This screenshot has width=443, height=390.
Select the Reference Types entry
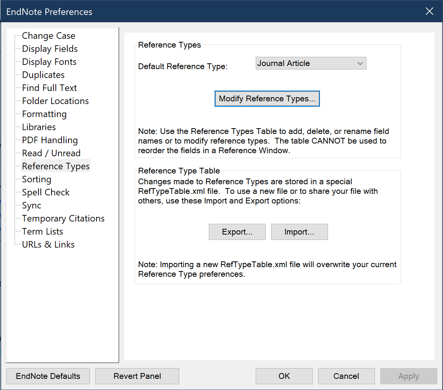pos(56,166)
